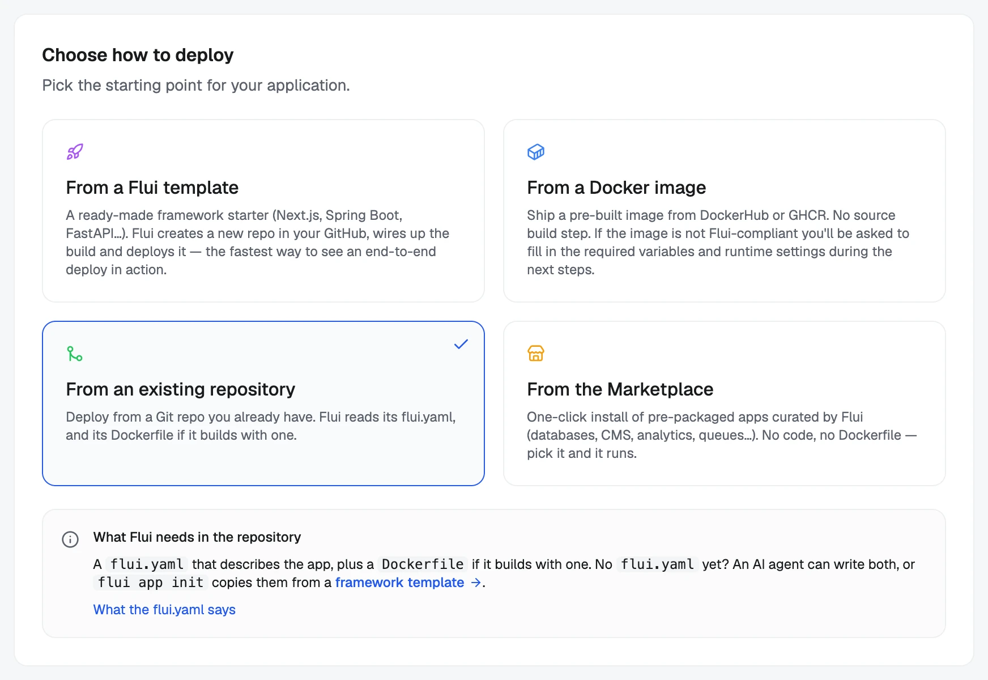Viewport: 988px width, 680px height.
Task: Open the 'framework template' link
Action: point(400,583)
